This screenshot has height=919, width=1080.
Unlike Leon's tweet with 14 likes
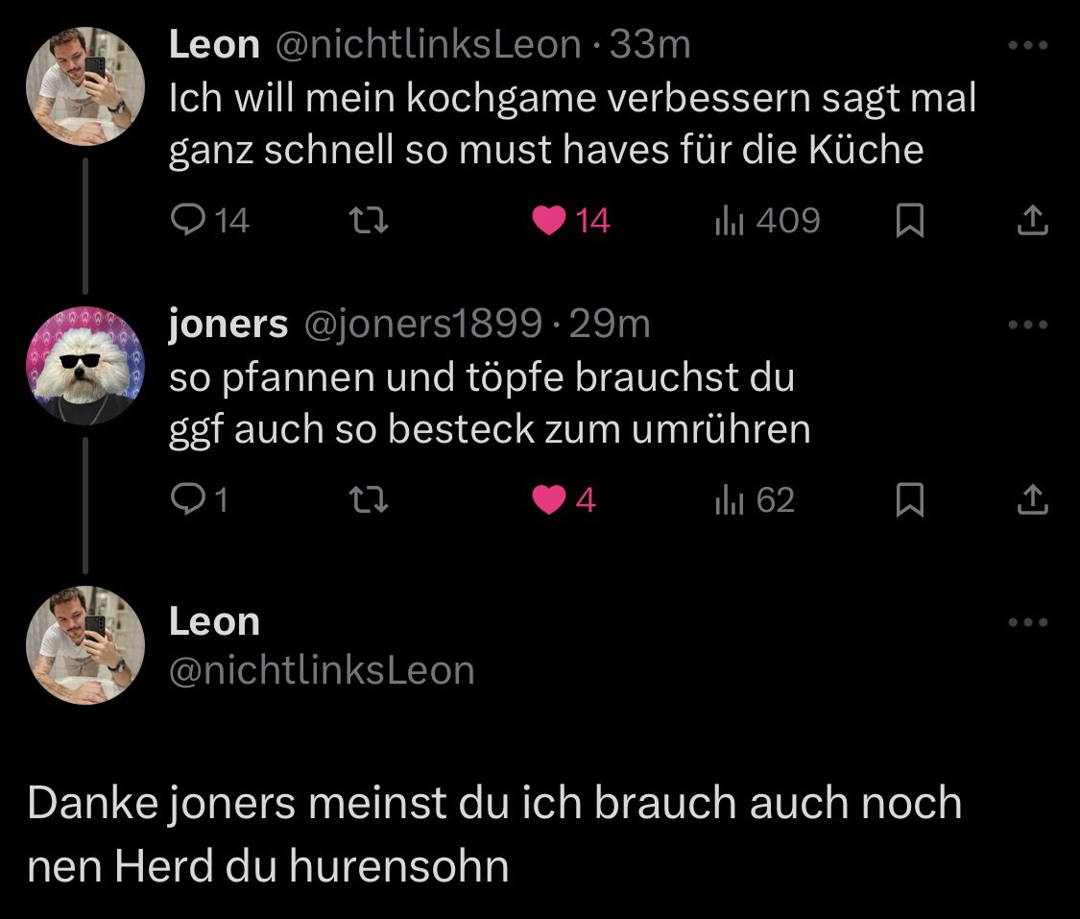(551, 222)
